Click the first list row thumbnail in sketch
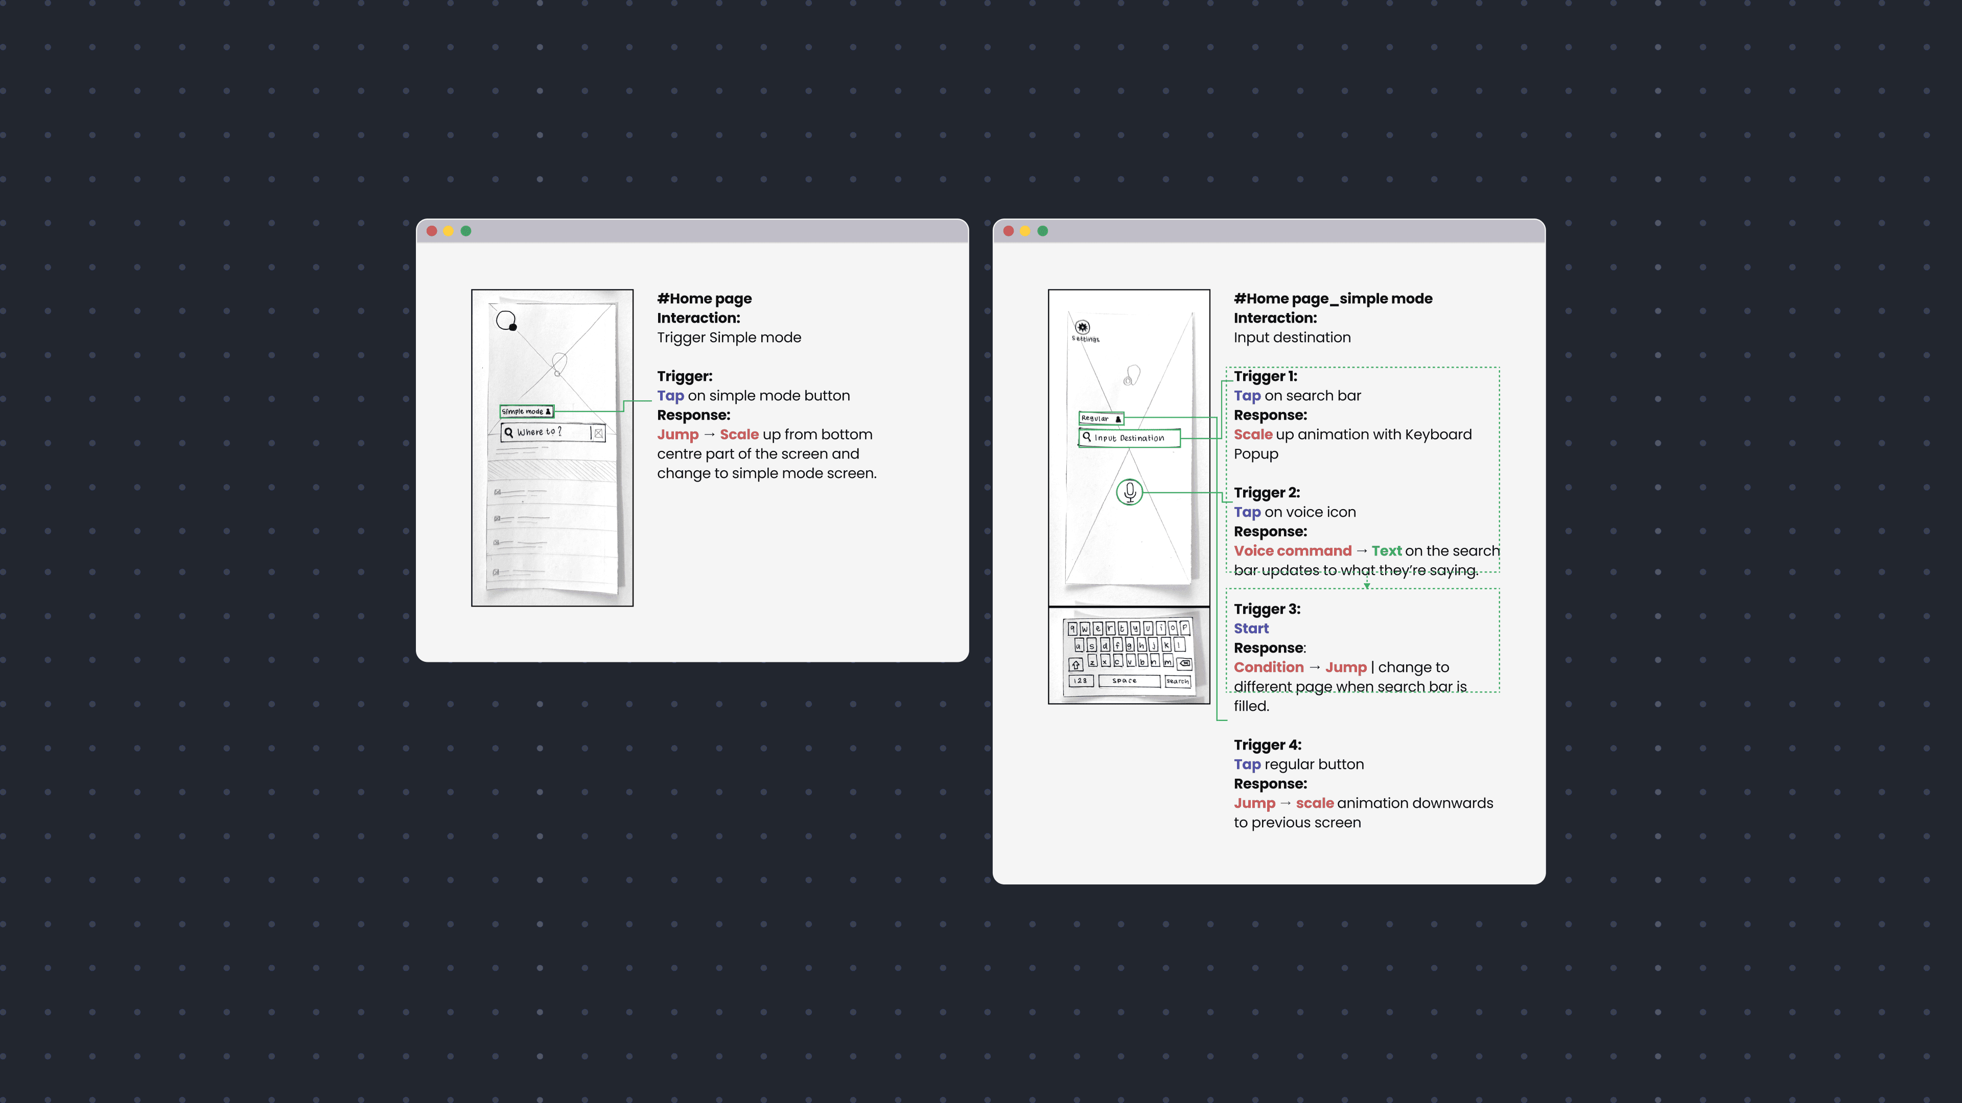Image resolution: width=1962 pixels, height=1103 pixels. click(x=497, y=492)
